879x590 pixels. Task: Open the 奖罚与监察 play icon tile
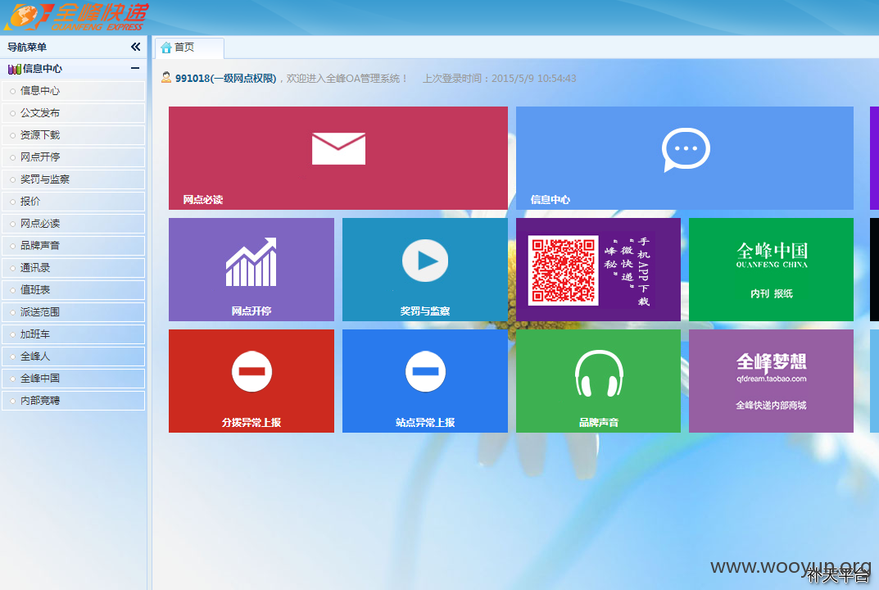pyautogui.click(x=425, y=270)
